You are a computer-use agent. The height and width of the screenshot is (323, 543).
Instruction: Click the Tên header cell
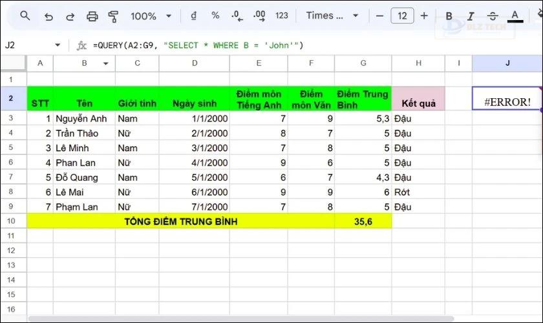(84, 99)
